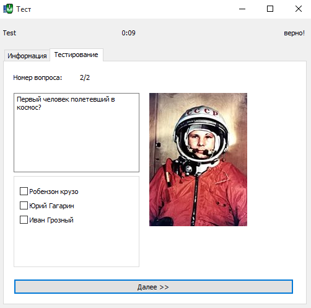This screenshot has height=308, width=311.
Task: Maximize the Тест window
Action: (x=270, y=9)
